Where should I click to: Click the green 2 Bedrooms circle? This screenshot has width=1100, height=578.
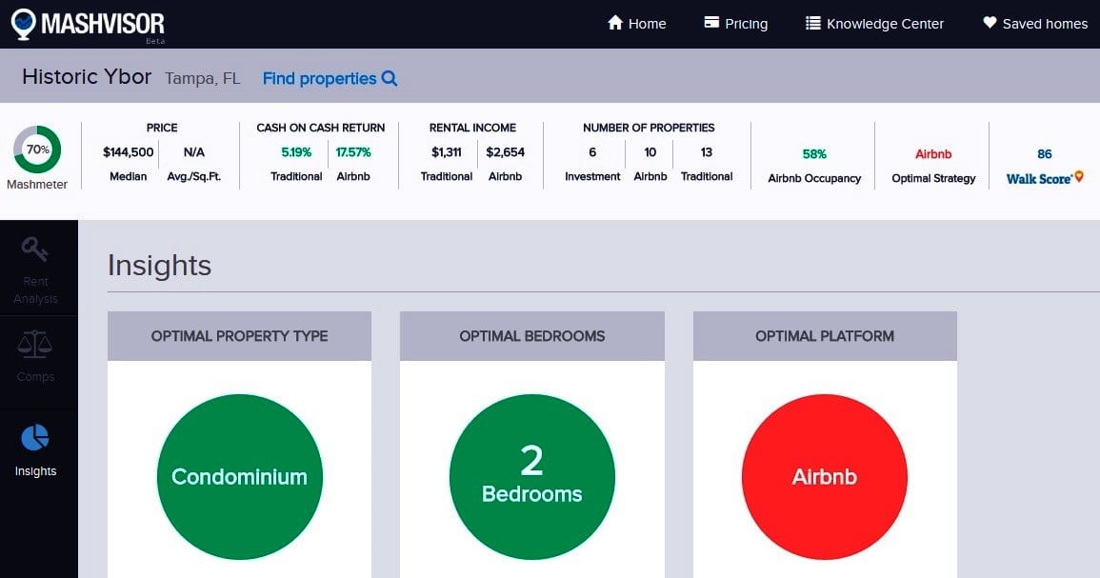(531, 477)
